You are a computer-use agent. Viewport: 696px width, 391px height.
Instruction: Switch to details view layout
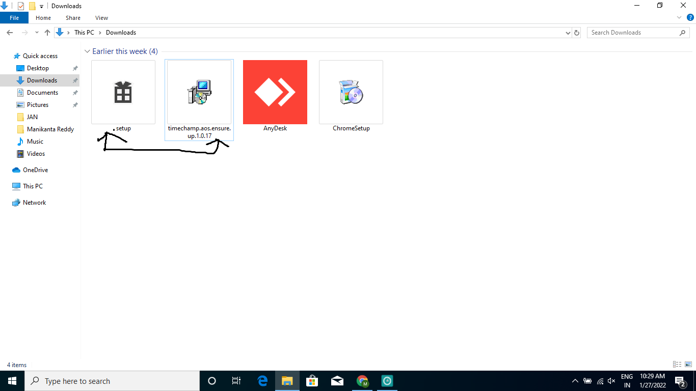(677, 365)
